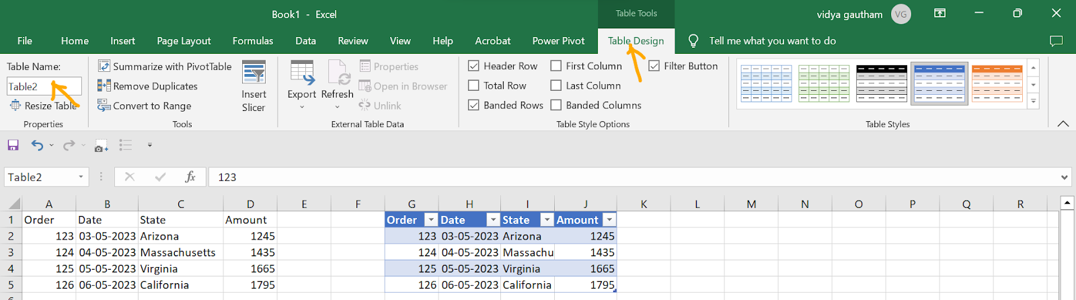Toggle the Header Row checkbox
The image size is (1076, 300).
click(473, 66)
